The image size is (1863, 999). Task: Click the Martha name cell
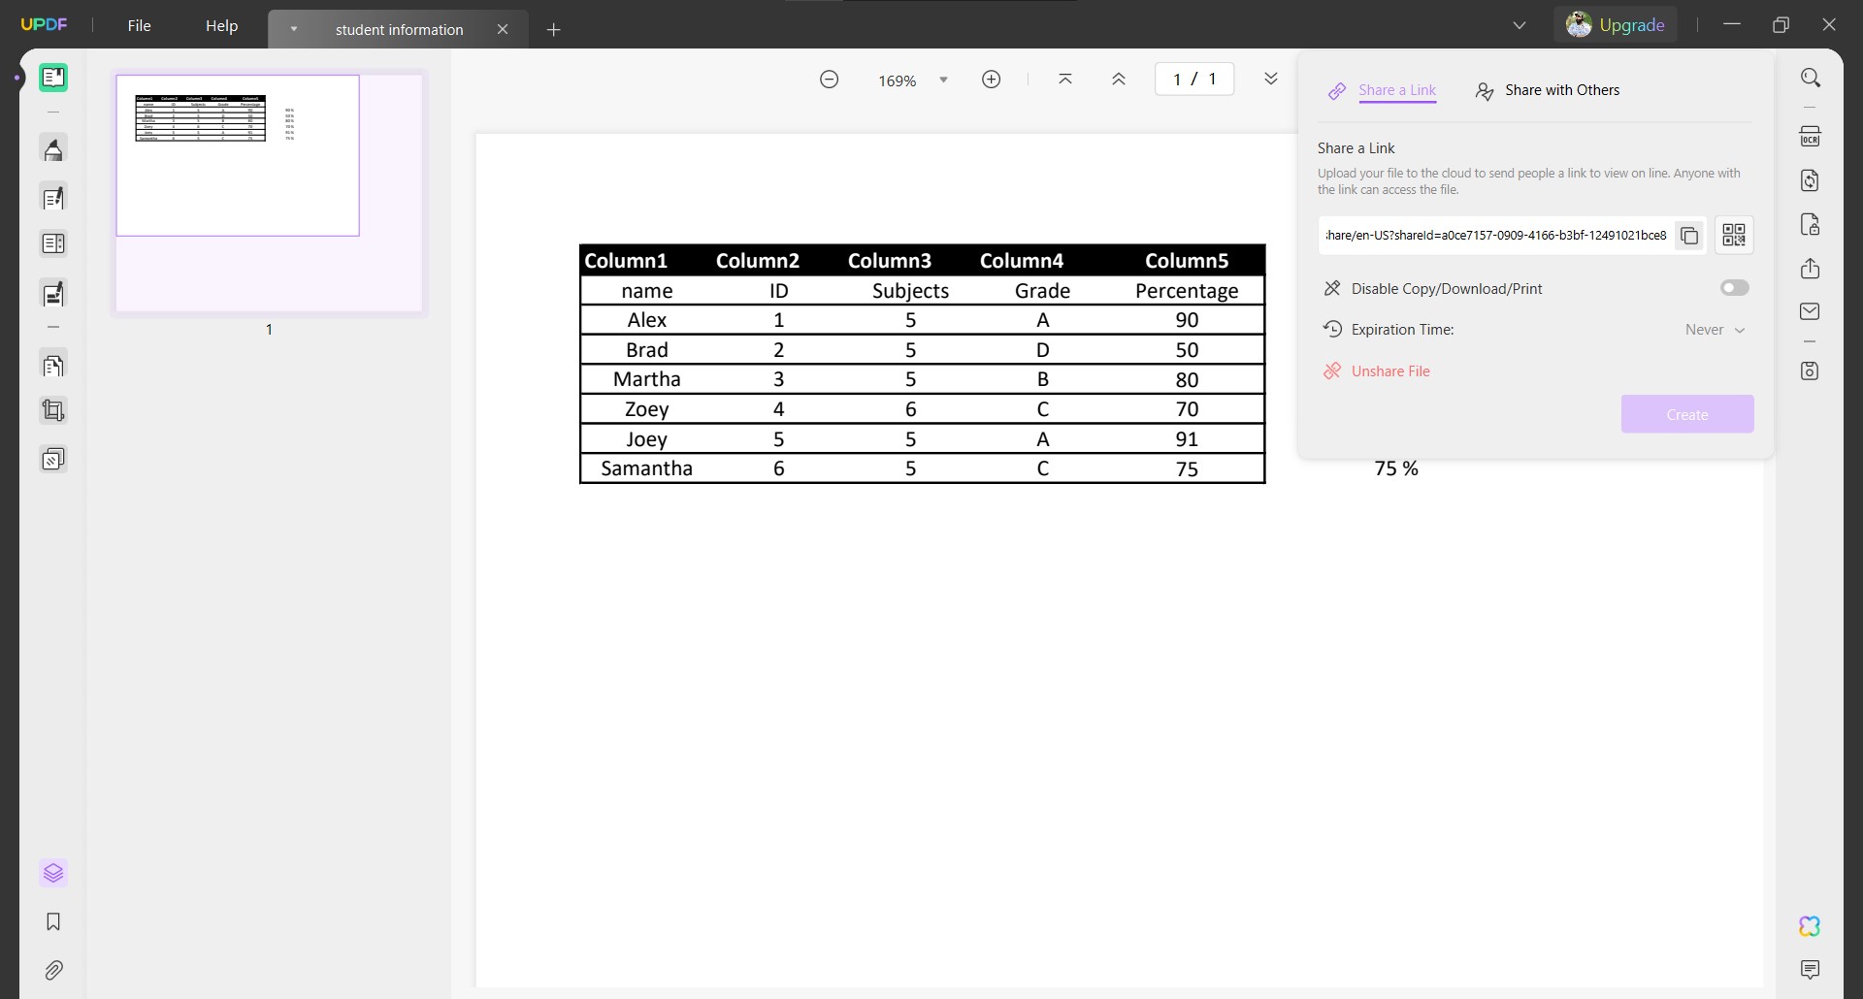click(646, 379)
